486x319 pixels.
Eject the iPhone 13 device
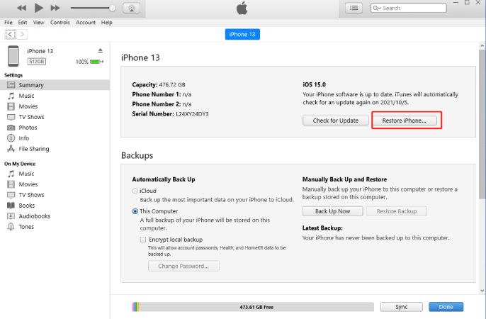(100, 50)
